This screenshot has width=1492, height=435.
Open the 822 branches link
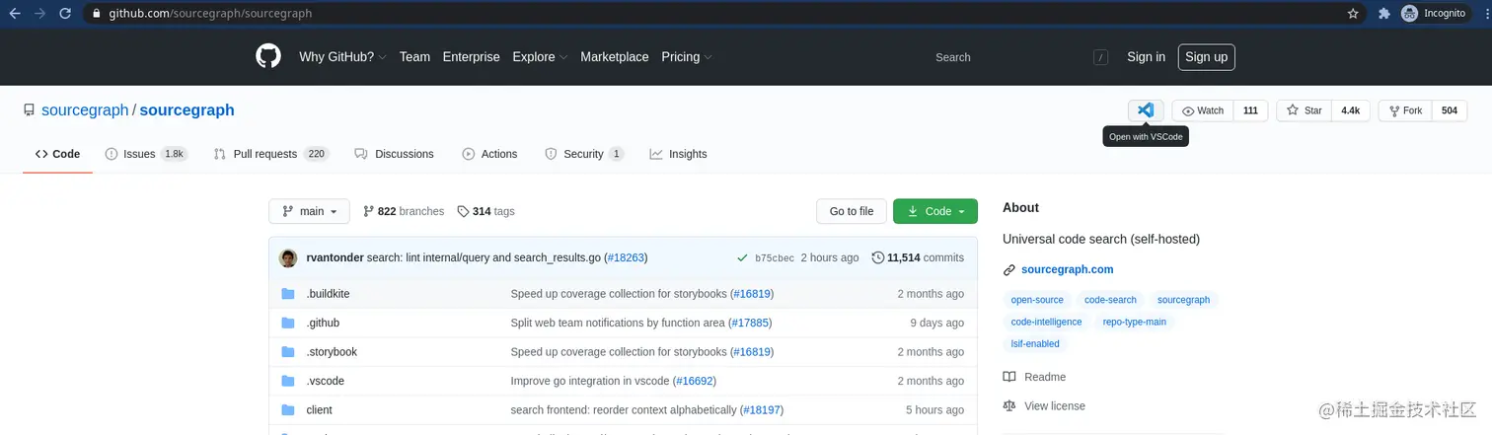click(404, 211)
